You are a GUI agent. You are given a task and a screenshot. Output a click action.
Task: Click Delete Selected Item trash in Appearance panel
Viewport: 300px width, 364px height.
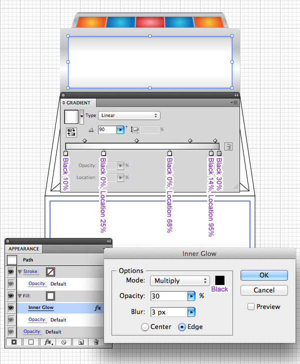pyautogui.click(x=96, y=342)
